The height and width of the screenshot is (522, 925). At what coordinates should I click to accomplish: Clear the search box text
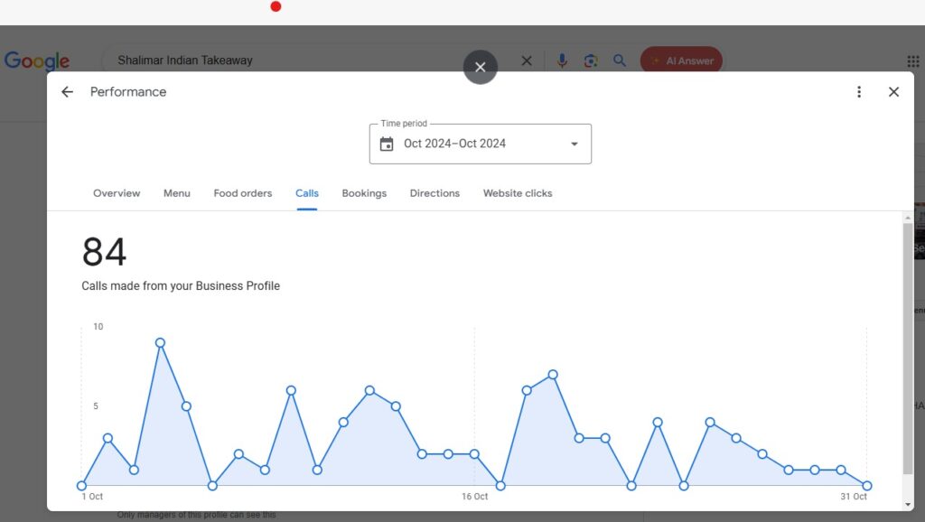[527, 61]
